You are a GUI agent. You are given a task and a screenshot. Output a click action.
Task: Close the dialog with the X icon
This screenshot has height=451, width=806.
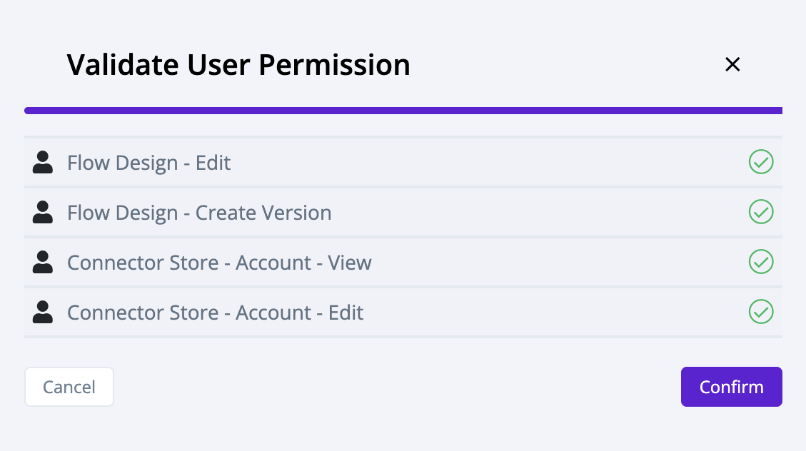(732, 64)
